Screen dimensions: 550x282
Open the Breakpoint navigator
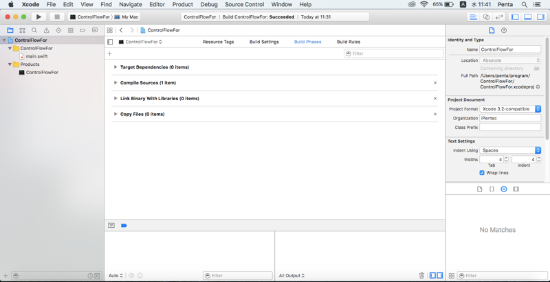coord(82,30)
